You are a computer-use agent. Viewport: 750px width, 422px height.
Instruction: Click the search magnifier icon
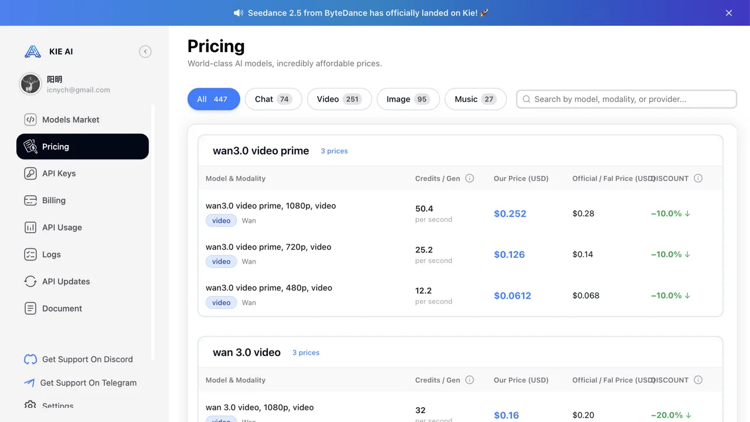[x=527, y=99]
